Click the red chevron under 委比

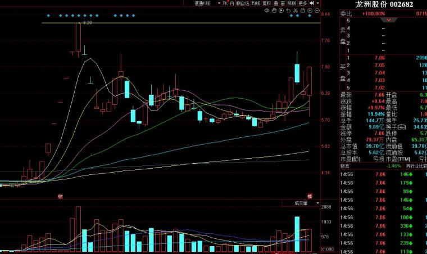click(x=389, y=20)
